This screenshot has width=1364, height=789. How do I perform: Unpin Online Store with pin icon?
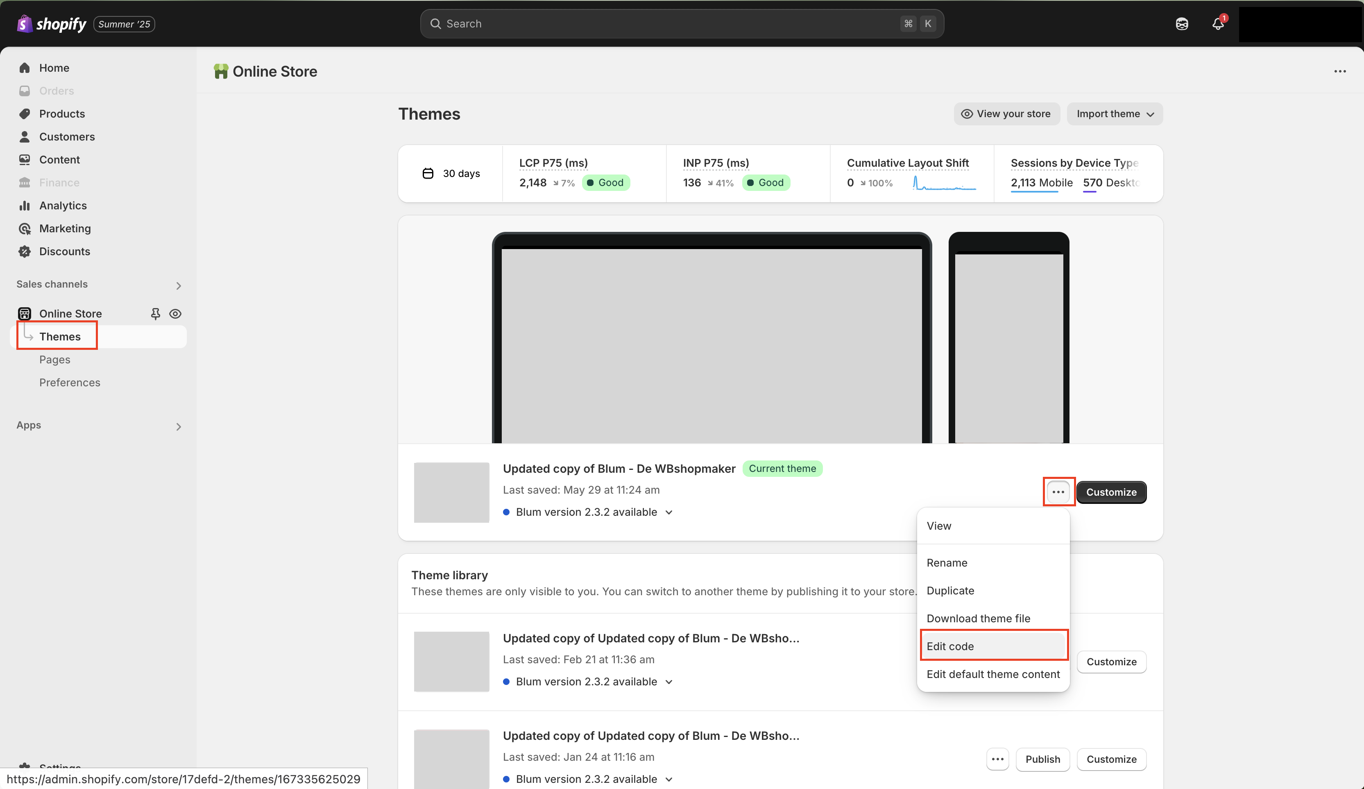pyautogui.click(x=155, y=314)
